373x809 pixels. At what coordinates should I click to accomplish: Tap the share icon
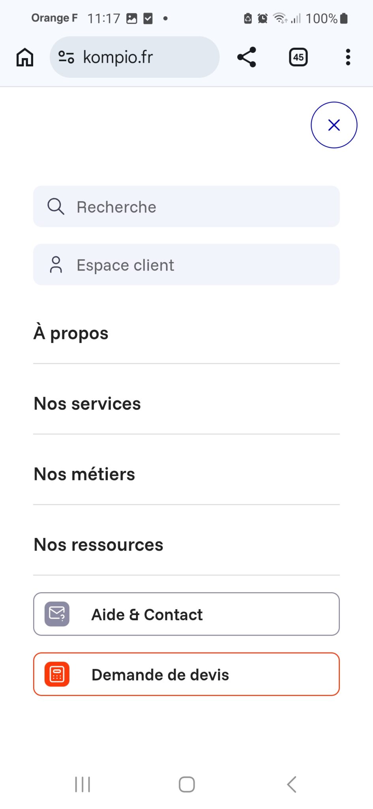coord(247,57)
